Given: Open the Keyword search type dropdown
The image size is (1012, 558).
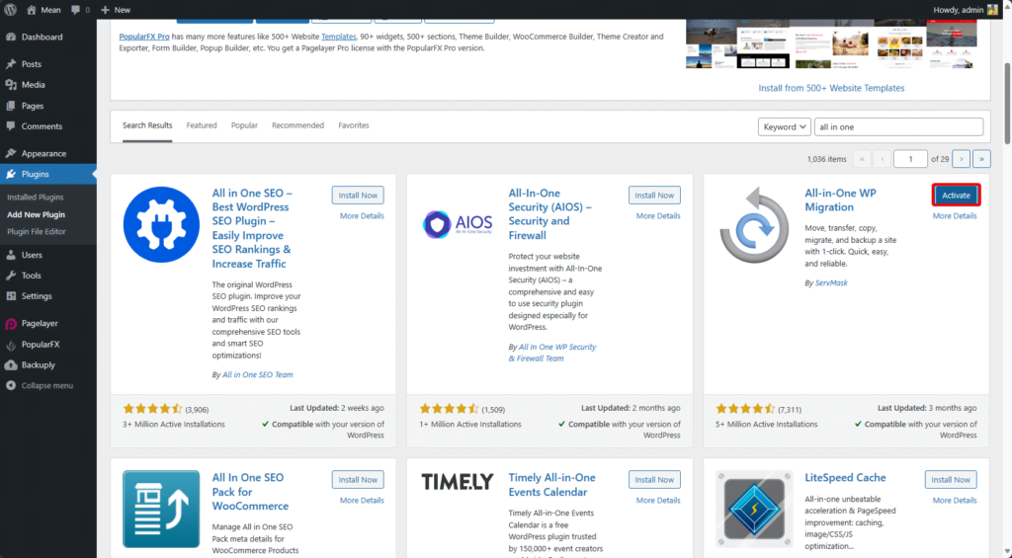Looking at the screenshot, I should [785, 126].
